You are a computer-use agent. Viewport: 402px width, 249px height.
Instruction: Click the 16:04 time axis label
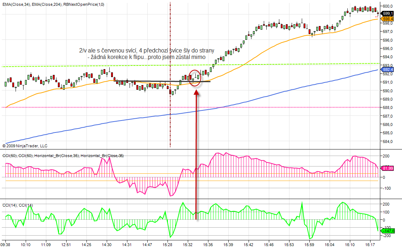click(329, 245)
